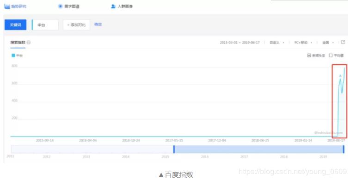351x180 pixels.
Task: Click the 2017-05-15 x-axis date label
Action: click(x=174, y=140)
